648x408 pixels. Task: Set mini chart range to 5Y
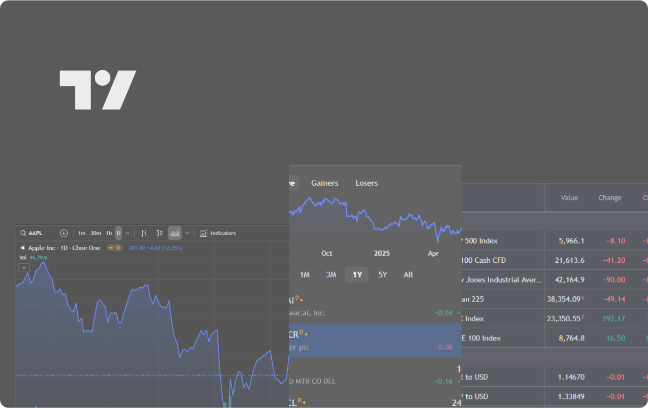383,274
